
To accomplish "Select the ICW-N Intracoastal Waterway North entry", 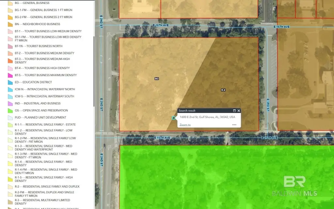I will pos(45,89).
